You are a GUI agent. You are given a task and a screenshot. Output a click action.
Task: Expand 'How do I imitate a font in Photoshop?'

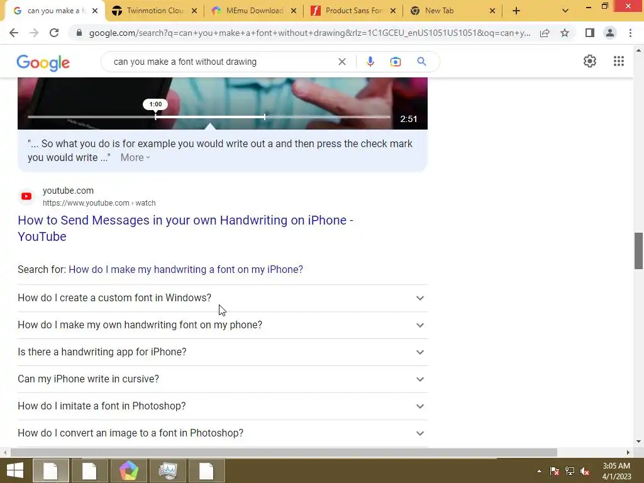(222, 406)
